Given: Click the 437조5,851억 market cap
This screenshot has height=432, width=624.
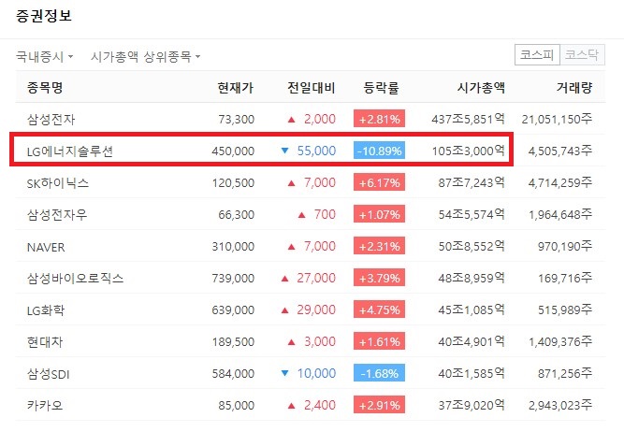Looking at the screenshot, I should tap(469, 119).
